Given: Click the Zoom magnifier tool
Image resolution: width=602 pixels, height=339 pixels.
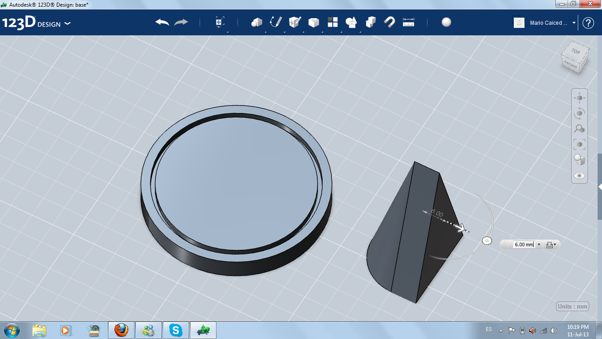Looking at the screenshot, I should coord(580,128).
